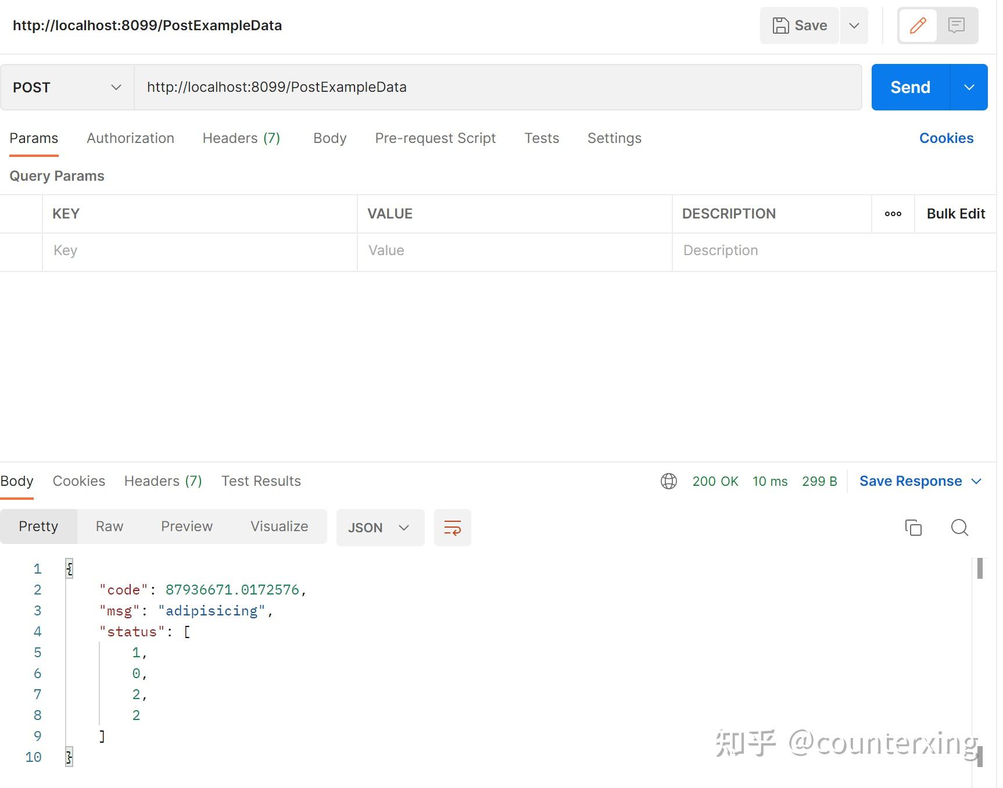Switch to the Visualize view
The image size is (1003, 788).
[279, 526]
